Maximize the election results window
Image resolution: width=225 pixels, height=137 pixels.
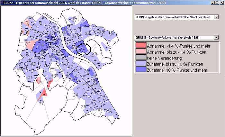[x=217, y=3]
